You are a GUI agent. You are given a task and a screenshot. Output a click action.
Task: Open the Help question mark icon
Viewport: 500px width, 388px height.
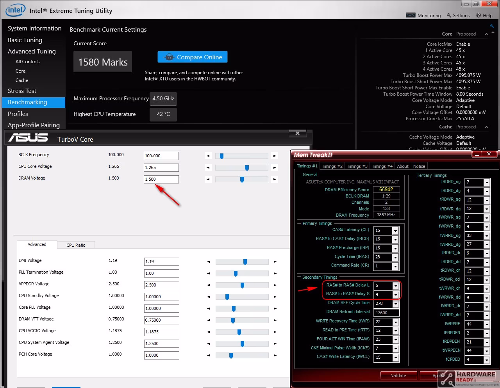pyautogui.click(x=479, y=15)
